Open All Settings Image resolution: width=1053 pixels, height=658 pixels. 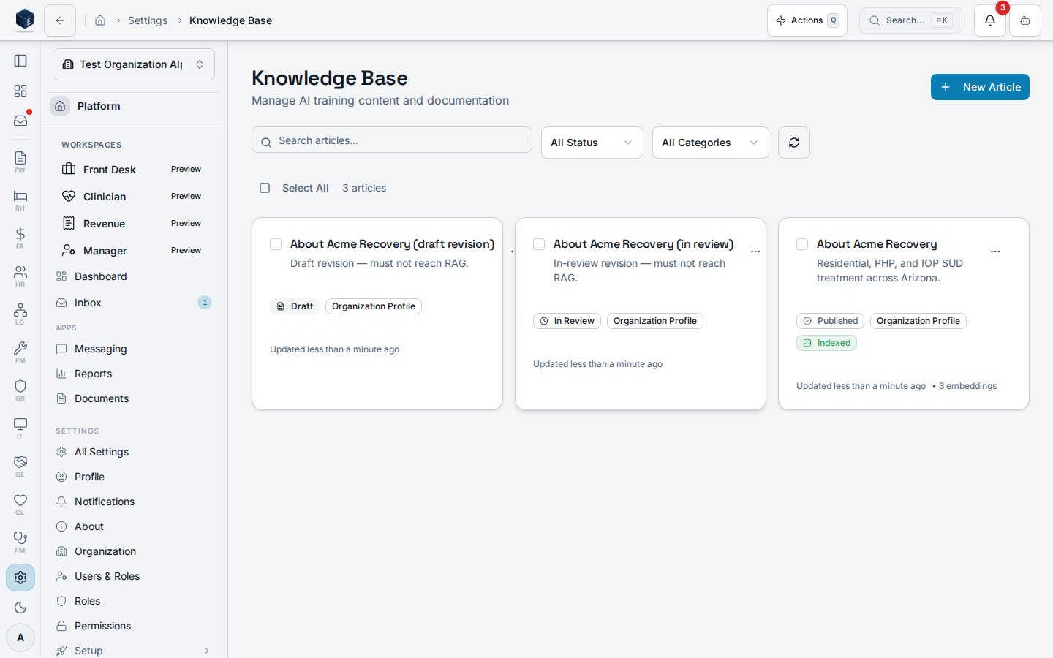(x=134, y=452)
